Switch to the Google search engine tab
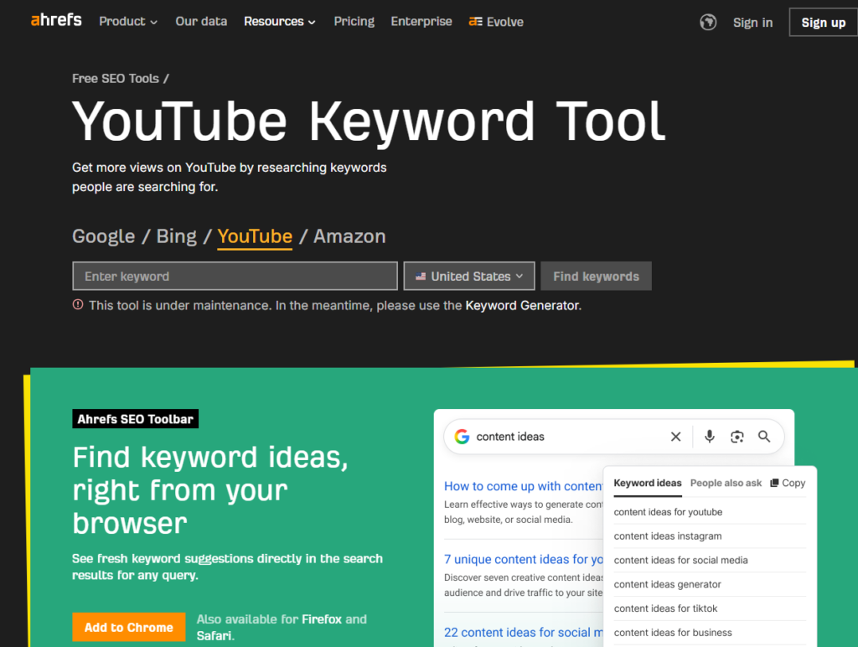858x647 pixels. coord(103,236)
